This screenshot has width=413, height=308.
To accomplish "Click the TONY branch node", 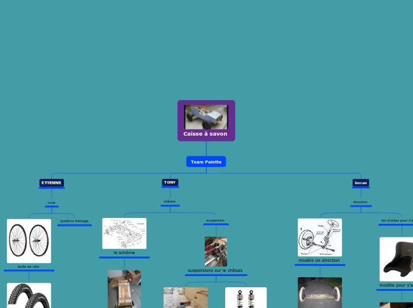I will (x=170, y=182).
